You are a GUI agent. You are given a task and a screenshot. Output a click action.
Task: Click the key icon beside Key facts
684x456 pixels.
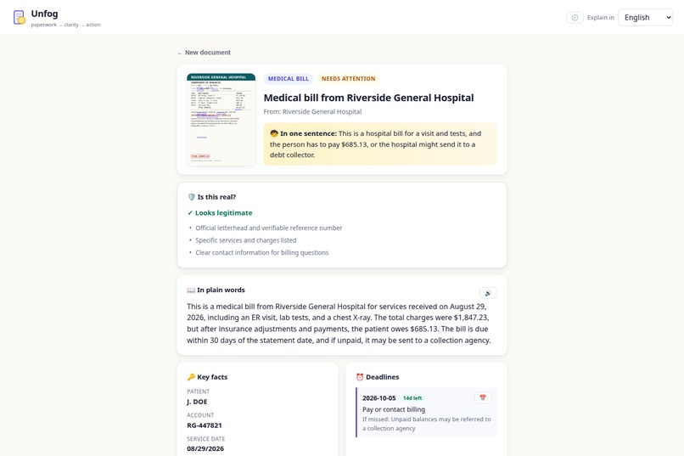(191, 377)
